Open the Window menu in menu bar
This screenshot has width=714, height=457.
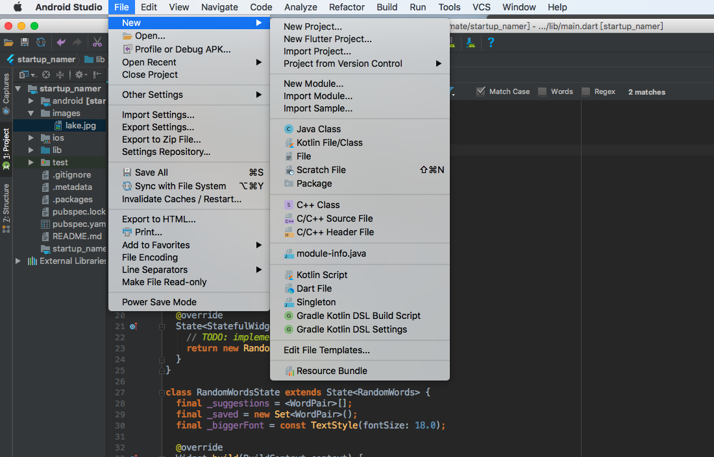519,7
